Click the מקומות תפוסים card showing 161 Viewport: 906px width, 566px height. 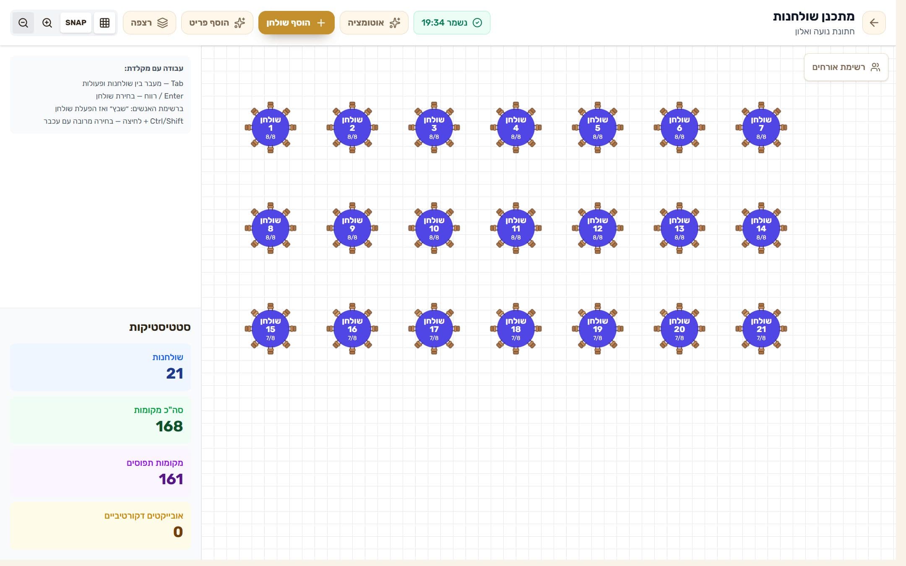click(100, 473)
